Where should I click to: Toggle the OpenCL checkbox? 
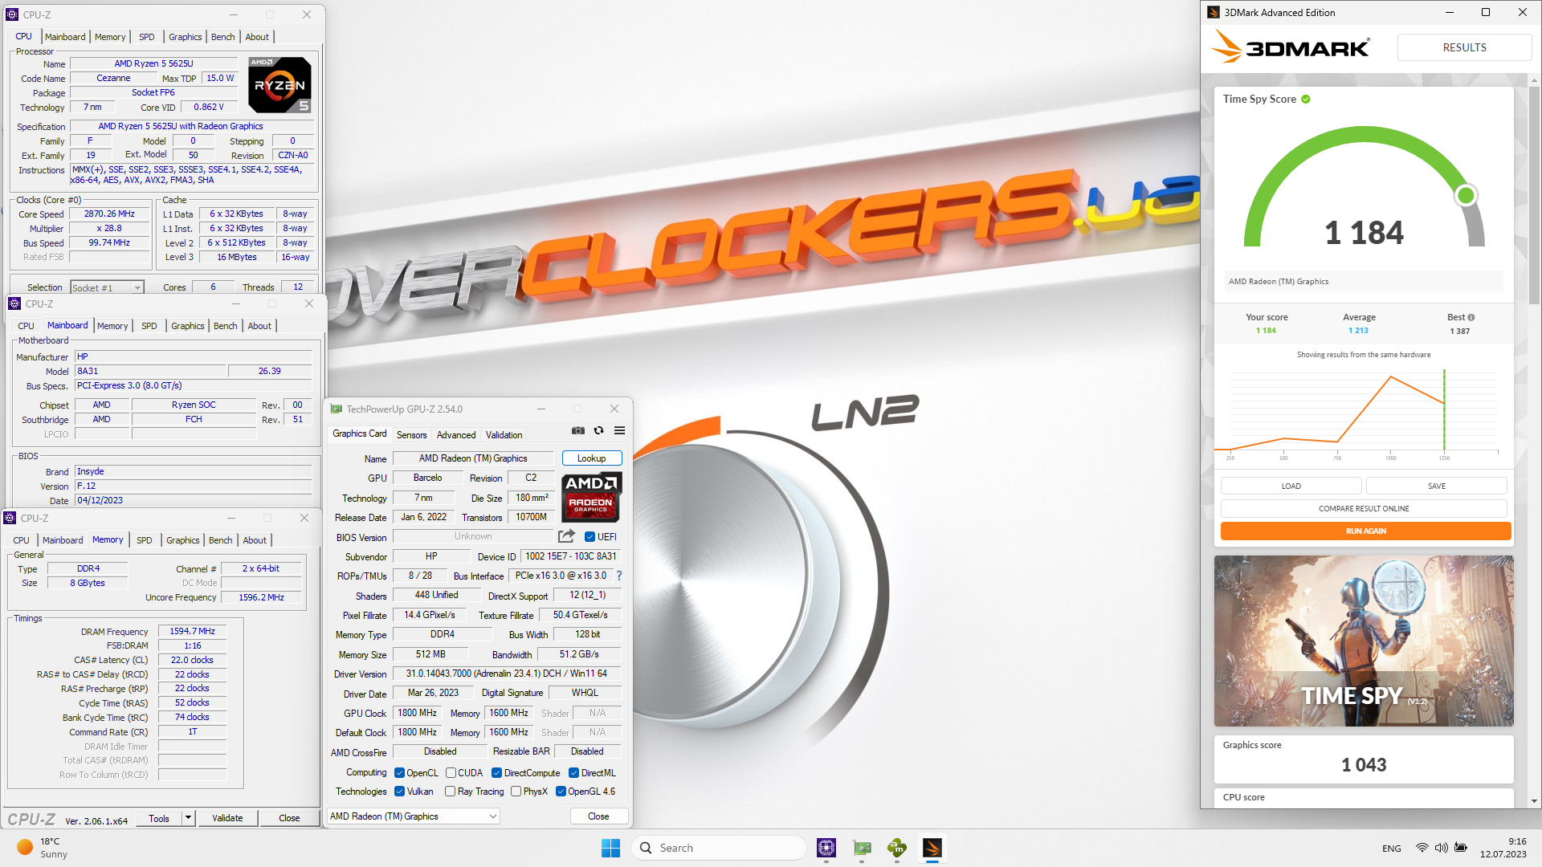[x=400, y=773]
